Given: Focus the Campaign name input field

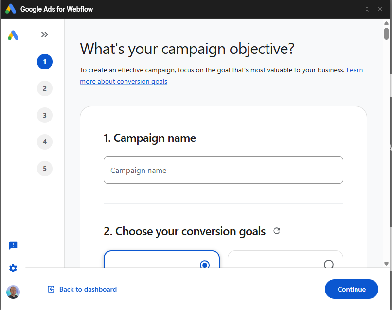Looking at the screenshot, I should 223,170.
